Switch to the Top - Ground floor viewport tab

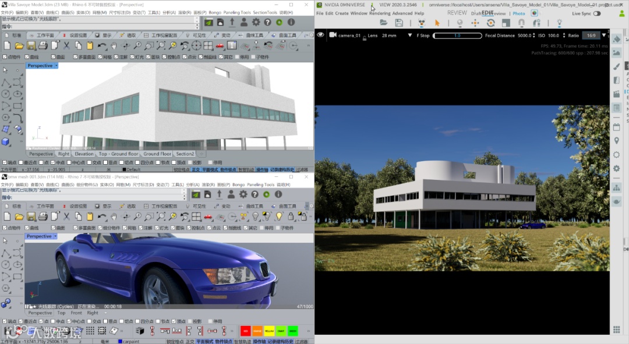coord(118,154)
